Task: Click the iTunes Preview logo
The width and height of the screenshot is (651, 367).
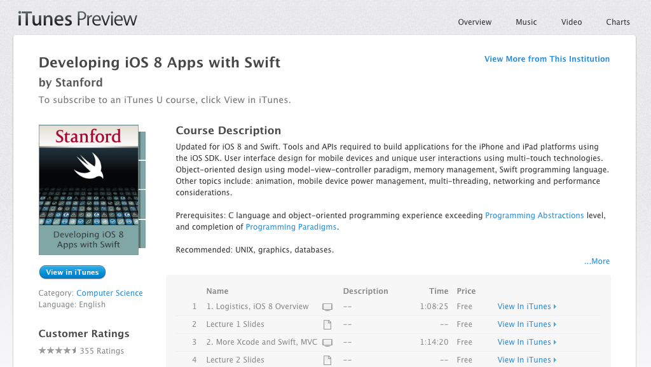Action: (77, 19)
